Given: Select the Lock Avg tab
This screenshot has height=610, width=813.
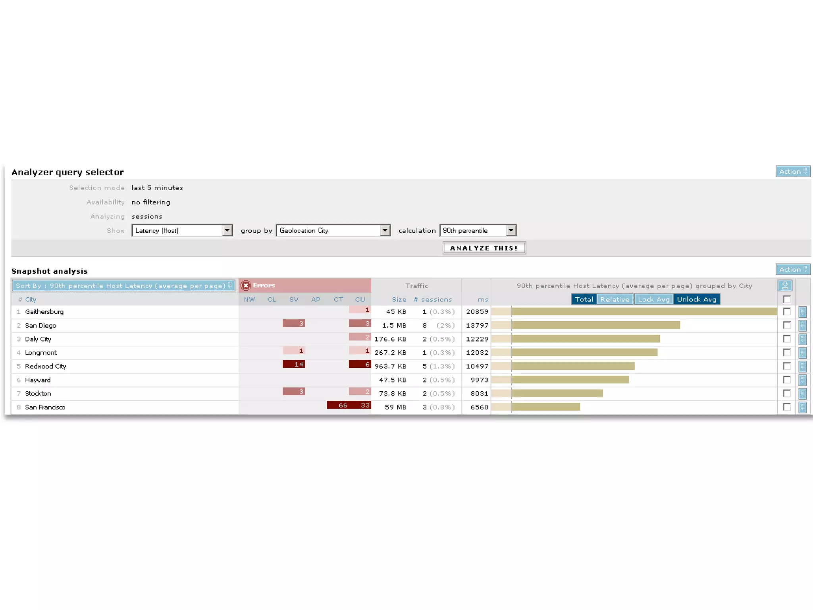Looking at the screenshot, I should pos(653,299).
